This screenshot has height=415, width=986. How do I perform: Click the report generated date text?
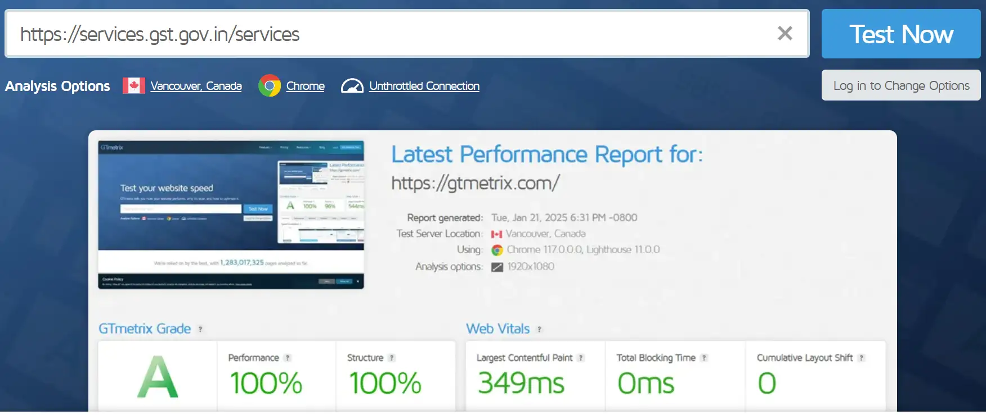pos(564,218)
